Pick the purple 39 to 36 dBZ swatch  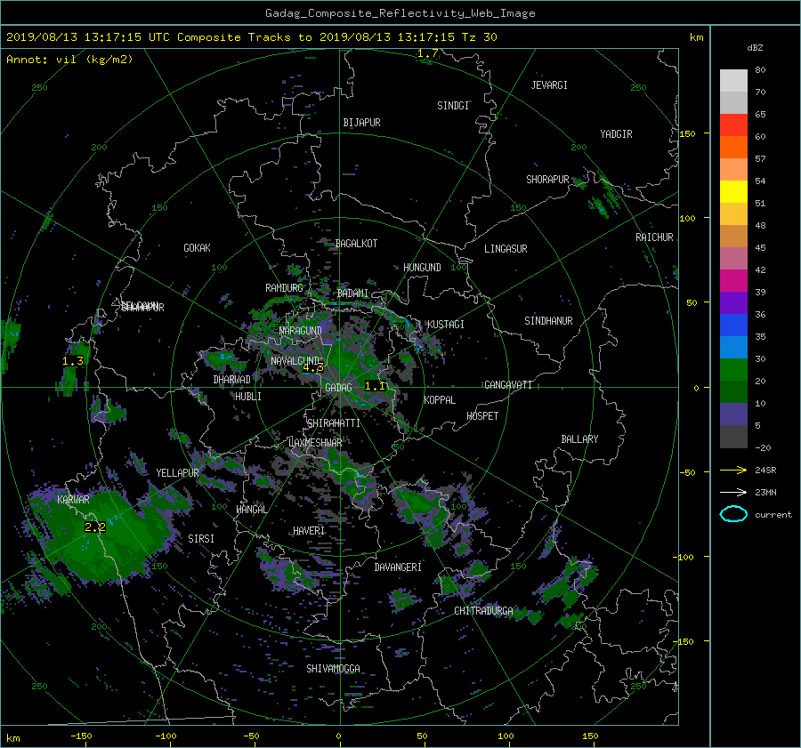[x=733, y=302]
